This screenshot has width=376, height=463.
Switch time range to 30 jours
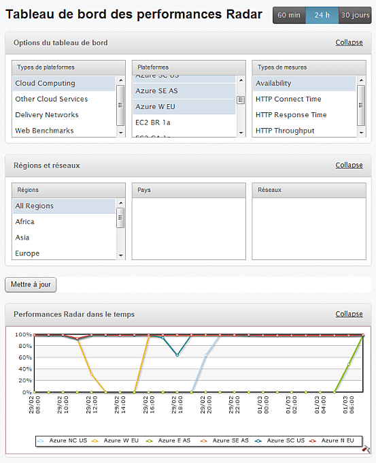tap(355, 15)
